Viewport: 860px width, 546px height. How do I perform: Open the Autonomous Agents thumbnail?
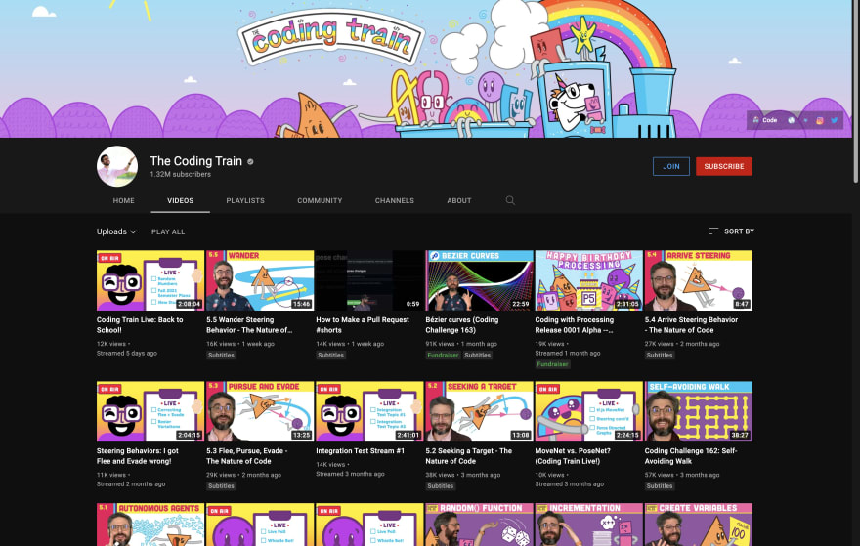(x=150, y=525)
